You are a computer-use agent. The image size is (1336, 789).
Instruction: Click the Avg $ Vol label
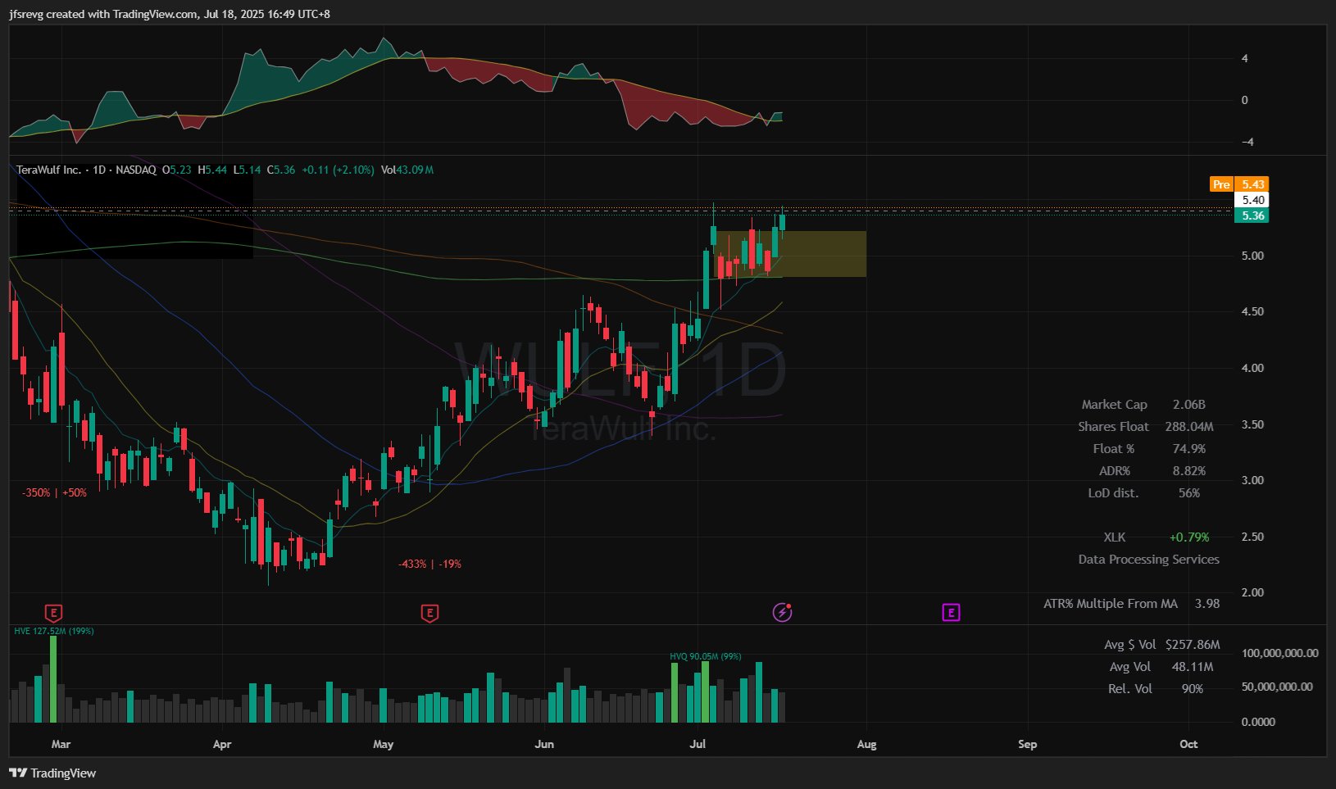[1129, 644]
